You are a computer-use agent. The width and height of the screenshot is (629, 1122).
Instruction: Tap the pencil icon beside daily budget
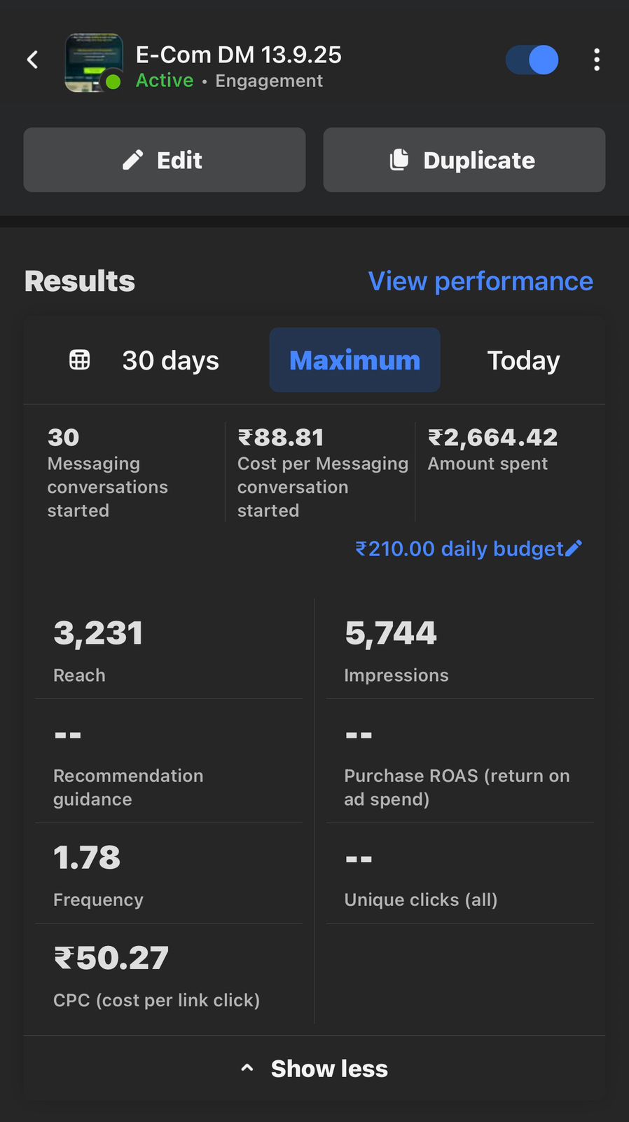(x=574, y=548)
